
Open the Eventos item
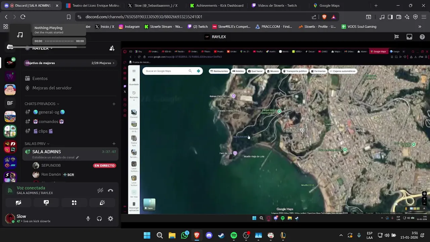click(x=70, y=79)
